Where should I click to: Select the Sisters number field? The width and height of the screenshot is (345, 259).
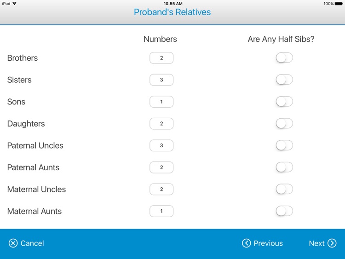click(x=161, y=80)
